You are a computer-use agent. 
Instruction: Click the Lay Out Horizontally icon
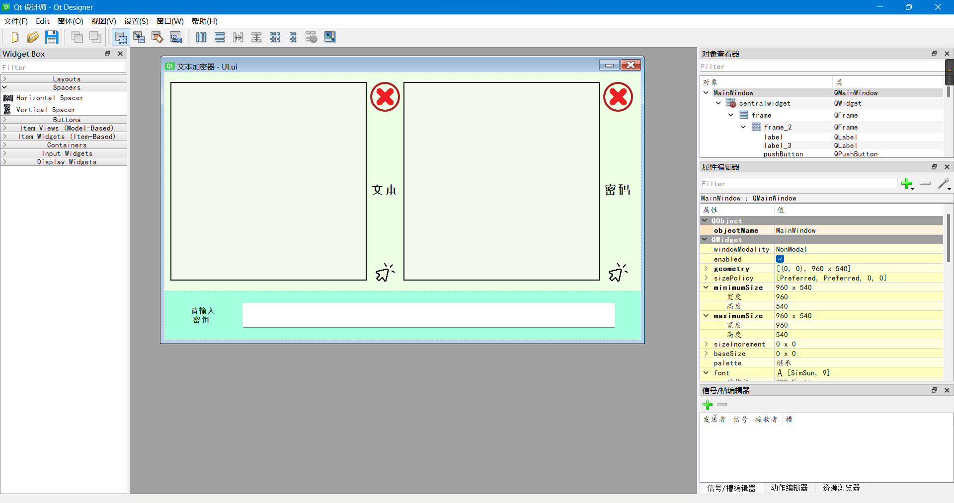point(201,37)
